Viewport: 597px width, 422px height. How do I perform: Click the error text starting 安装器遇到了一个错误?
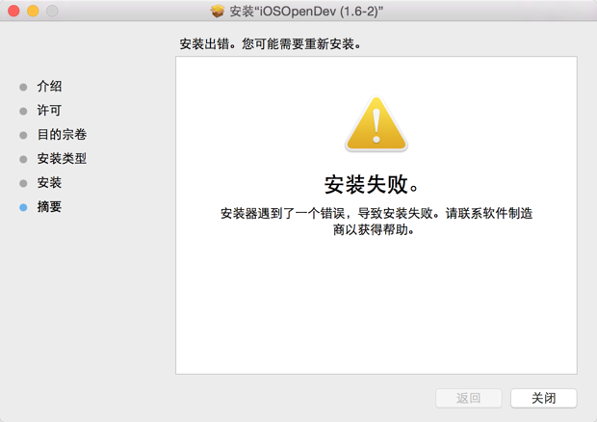pyautogui.click(x=376, y=222)
